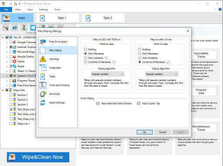223x166 pixels.
Task: Check the Google Chrome checkbox
Action: (x=11, y=42)
